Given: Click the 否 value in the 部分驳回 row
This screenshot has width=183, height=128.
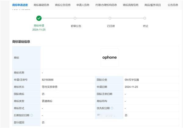Looking at the screenshot, I should tap(43, 123).
